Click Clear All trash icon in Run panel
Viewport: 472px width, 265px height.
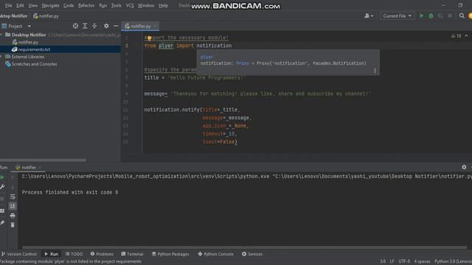[13, 225]
